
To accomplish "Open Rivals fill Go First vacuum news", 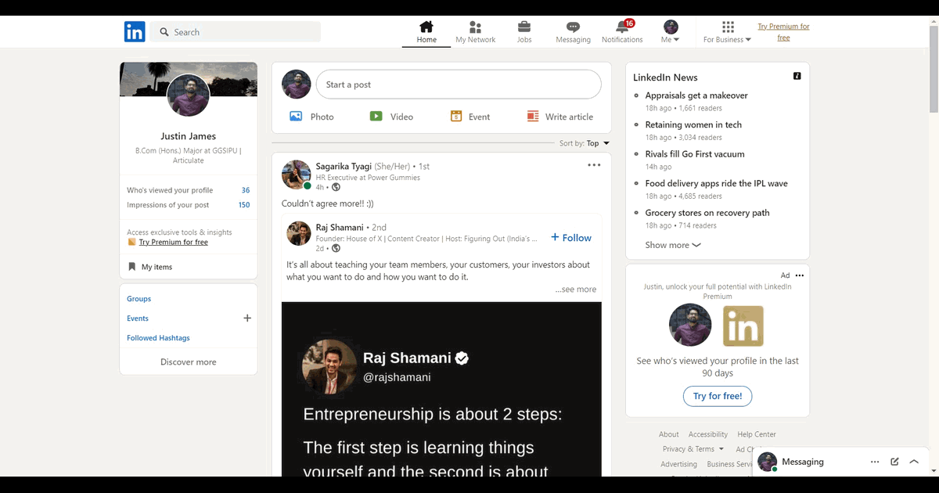I will coord(695,154).
